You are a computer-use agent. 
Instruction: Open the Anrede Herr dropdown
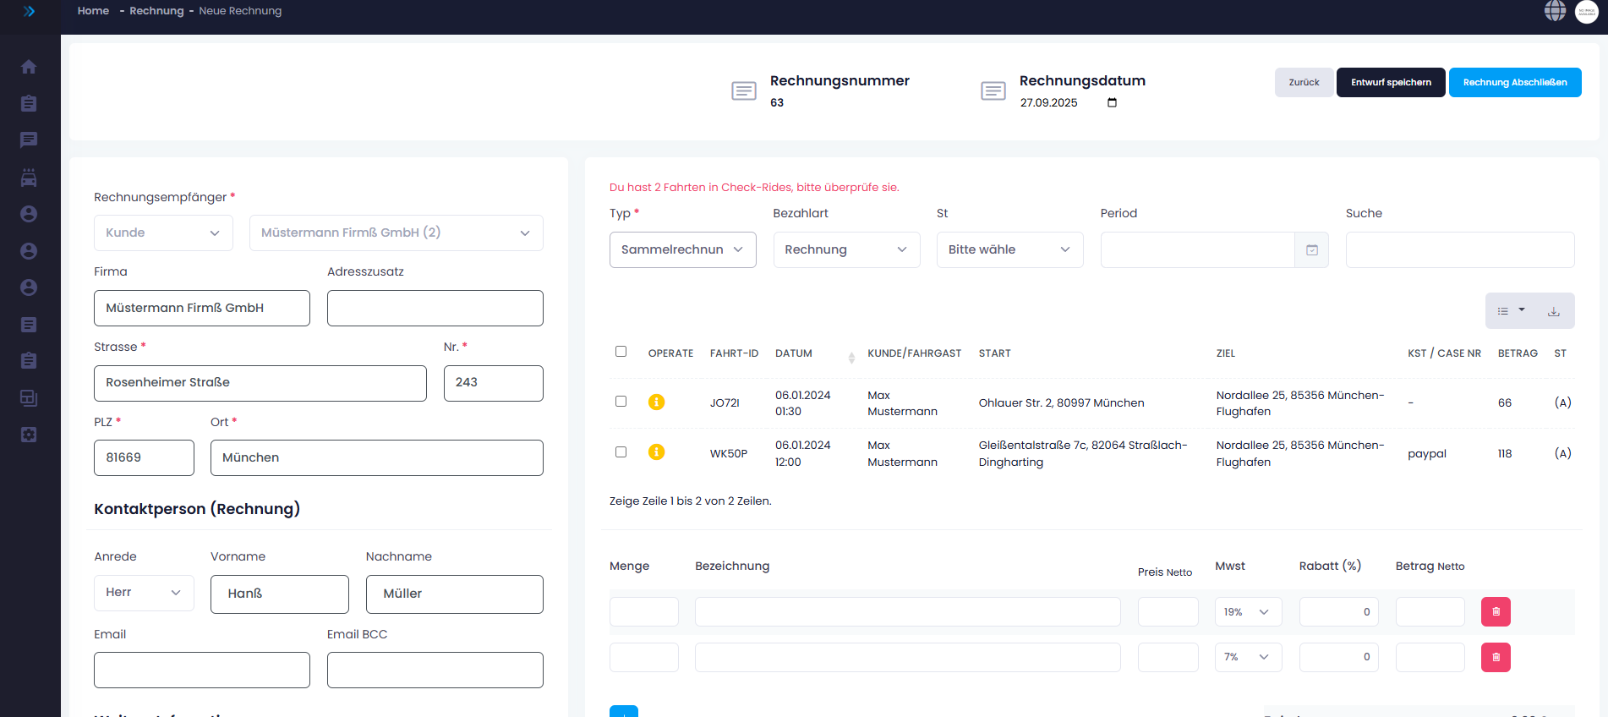point(144,593)
